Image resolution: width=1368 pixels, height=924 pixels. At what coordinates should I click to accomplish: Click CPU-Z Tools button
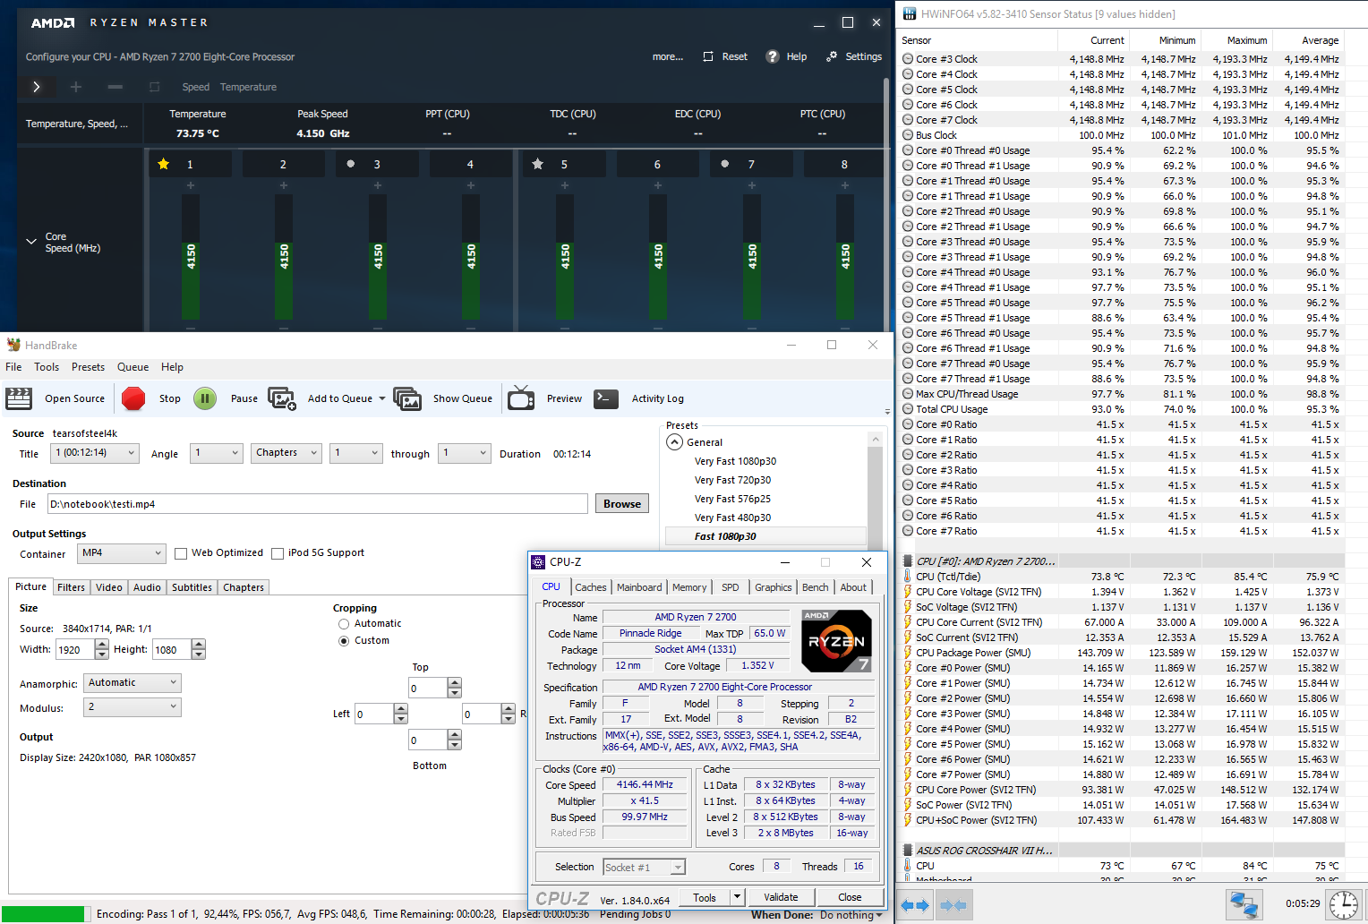tap(705, 897)
